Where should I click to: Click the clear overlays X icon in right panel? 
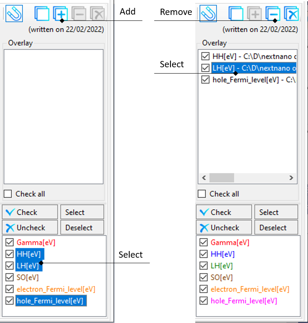291,14
